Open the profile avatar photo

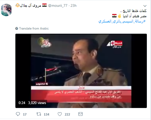[x=6, y=10]
